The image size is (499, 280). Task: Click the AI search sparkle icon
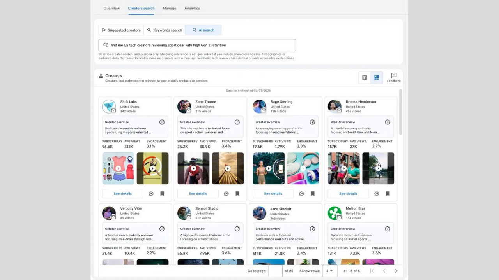[x=195, y=30]
